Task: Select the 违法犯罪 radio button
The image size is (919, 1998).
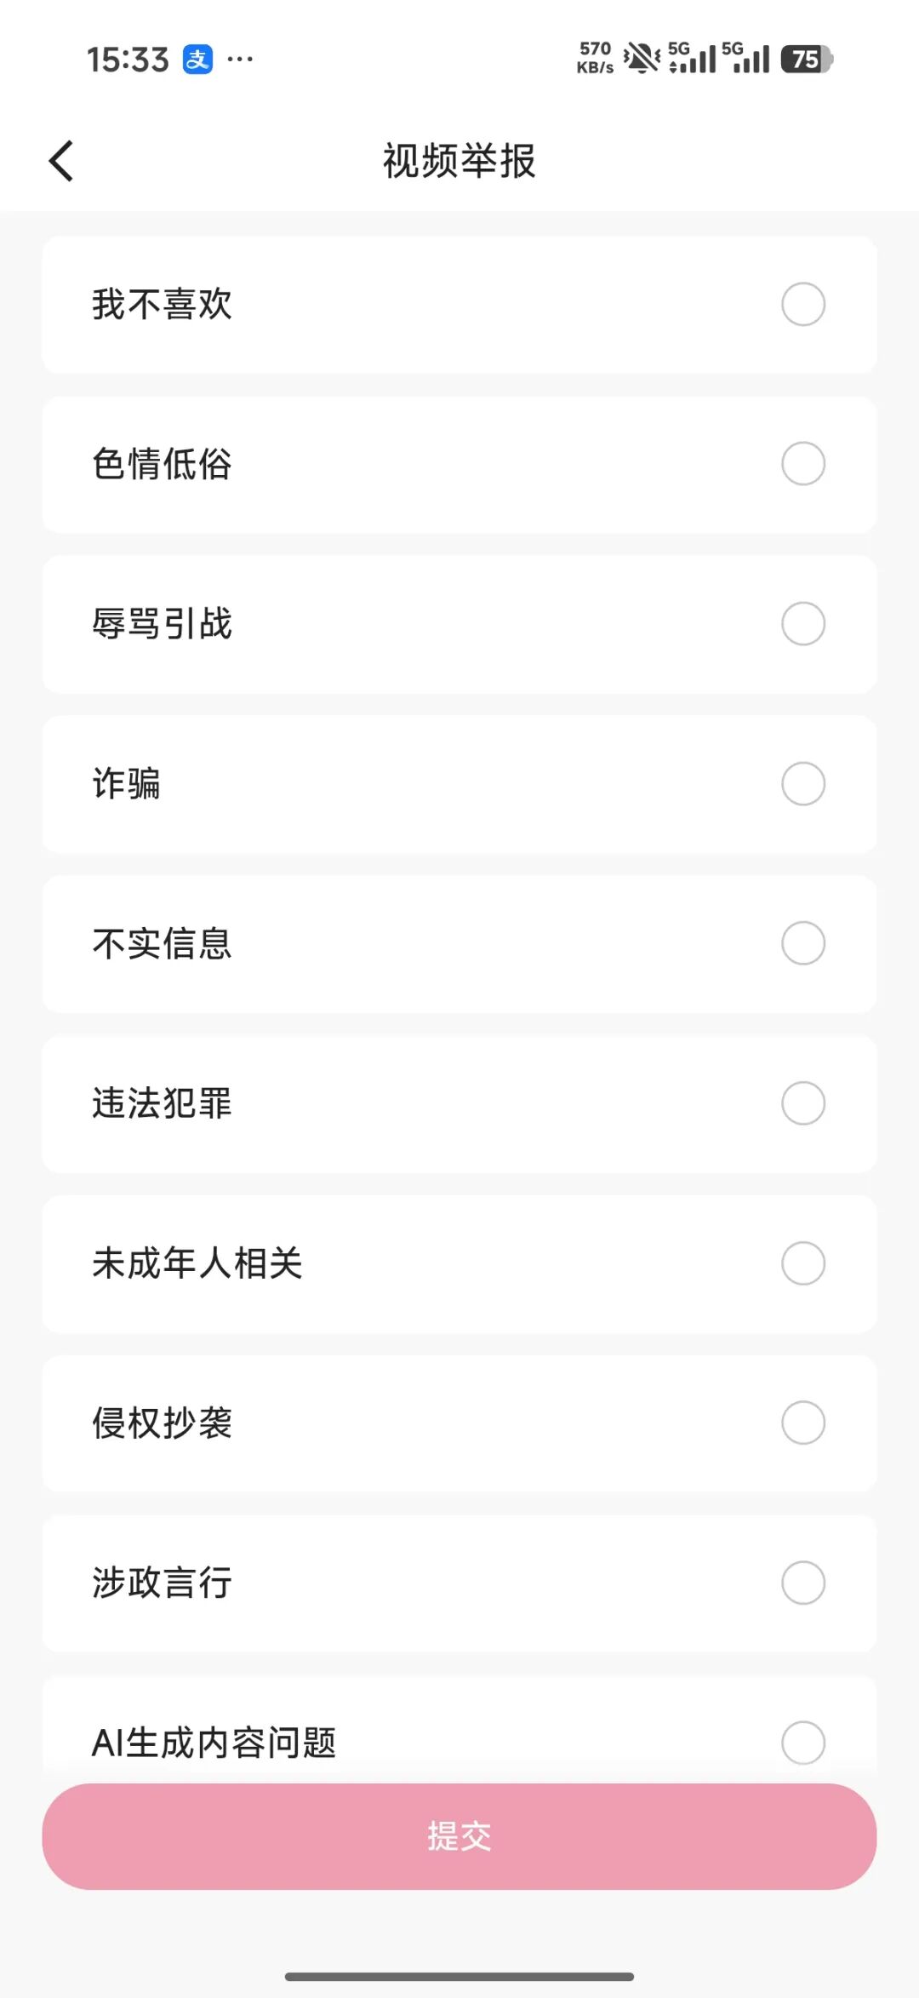Action: pyautogui.click(x=803, y=1103)
